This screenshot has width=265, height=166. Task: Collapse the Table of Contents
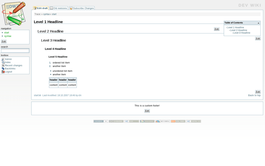coord(259,23)
